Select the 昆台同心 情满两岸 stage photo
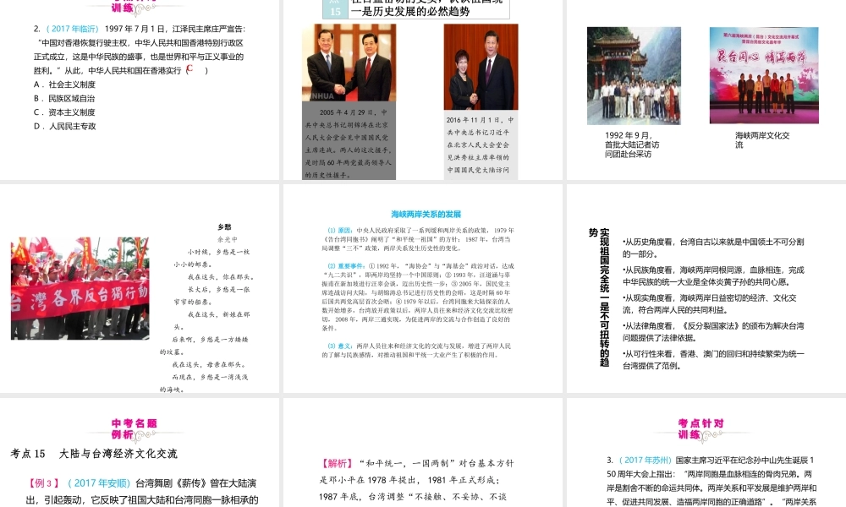 point(764,75)
